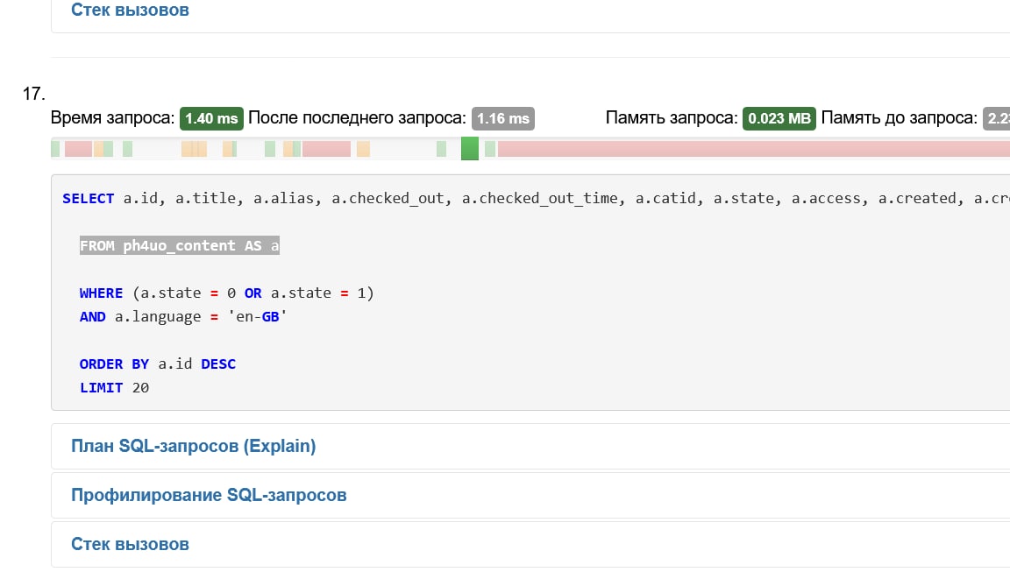Click the После последнего запроса label
The height and width of the screenshot is (572, 1010).
[x=357, y=118]
